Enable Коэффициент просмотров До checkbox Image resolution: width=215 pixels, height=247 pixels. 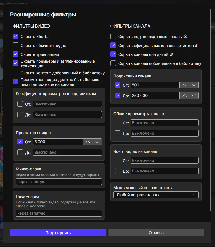(x=20, y=115)
